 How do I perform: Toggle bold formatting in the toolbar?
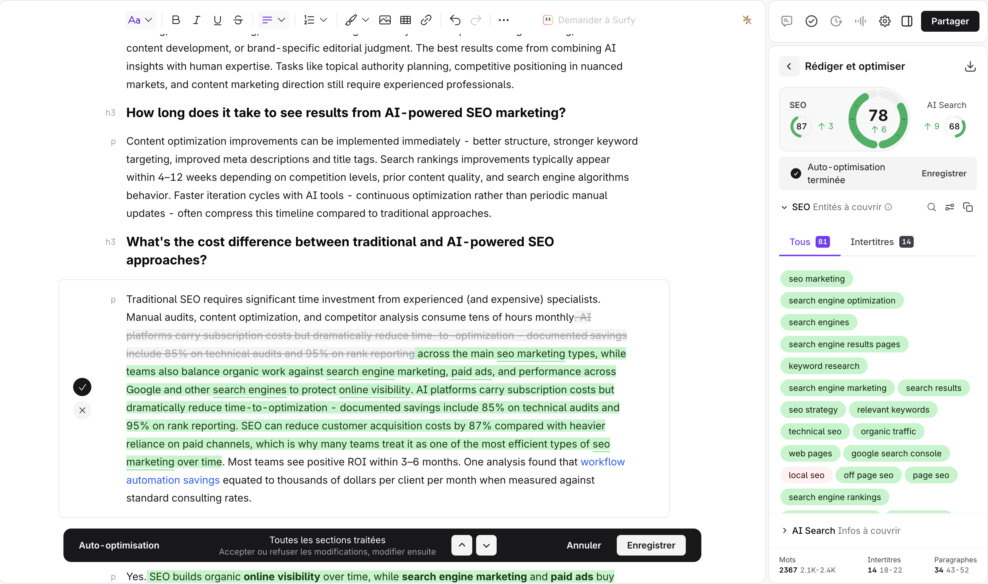point(176,20)
